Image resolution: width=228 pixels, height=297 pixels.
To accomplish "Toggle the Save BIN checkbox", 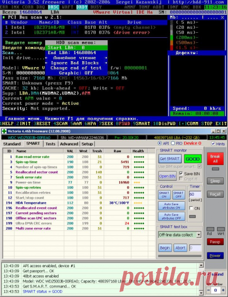I will click(181, 173).
